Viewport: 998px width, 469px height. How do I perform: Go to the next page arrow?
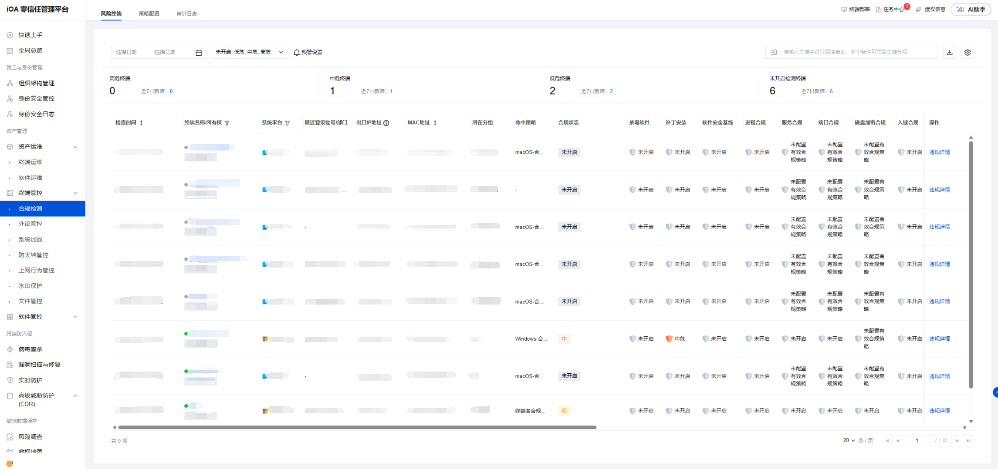[957, 441]
